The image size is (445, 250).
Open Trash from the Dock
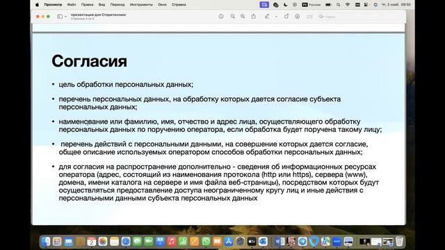pyautogui.click(x=399, y=242)
